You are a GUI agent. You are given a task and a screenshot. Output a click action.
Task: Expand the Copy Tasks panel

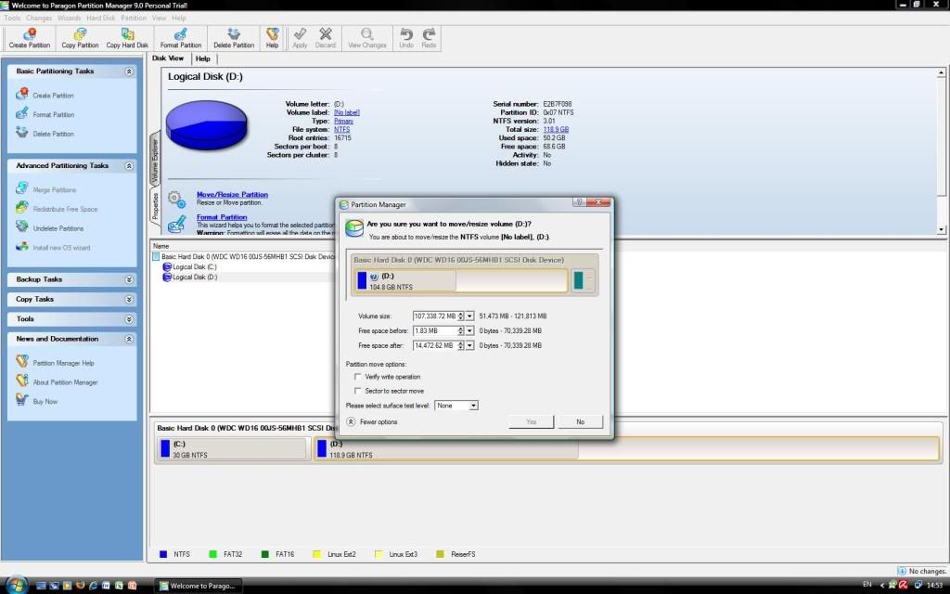click(129, 300)
